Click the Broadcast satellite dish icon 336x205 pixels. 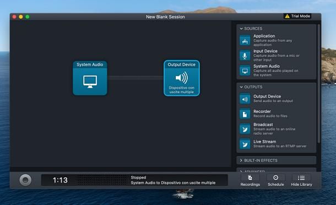245,129
